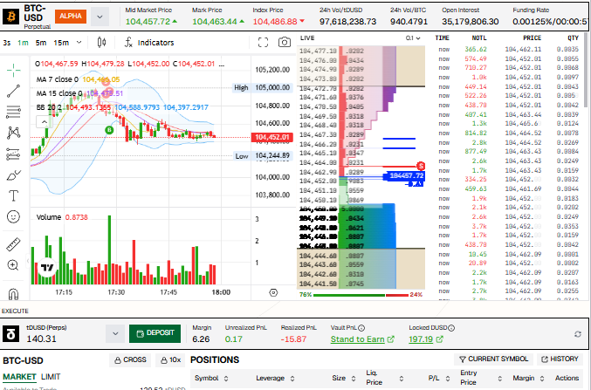
Task: Select the pattern drawing tool
Action: click(x=14, y=133)
